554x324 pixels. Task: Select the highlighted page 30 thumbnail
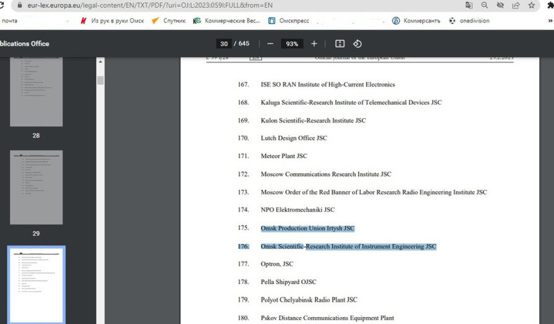(36, 284)
